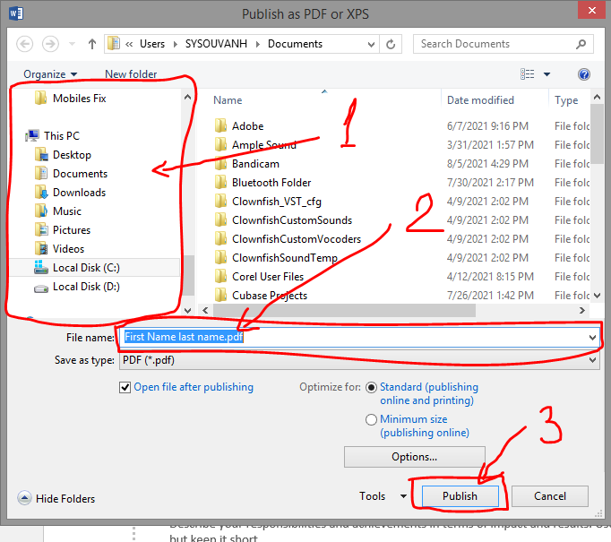Click the 7/30/2021 2:17 PM date cell
The image size is (611, 542).
pos(490,183)
